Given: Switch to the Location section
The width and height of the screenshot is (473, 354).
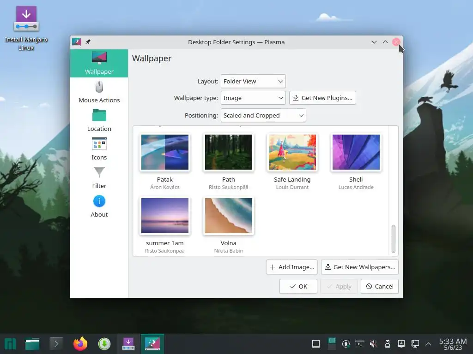Looking at the screenshot, I should pos(99,120).
